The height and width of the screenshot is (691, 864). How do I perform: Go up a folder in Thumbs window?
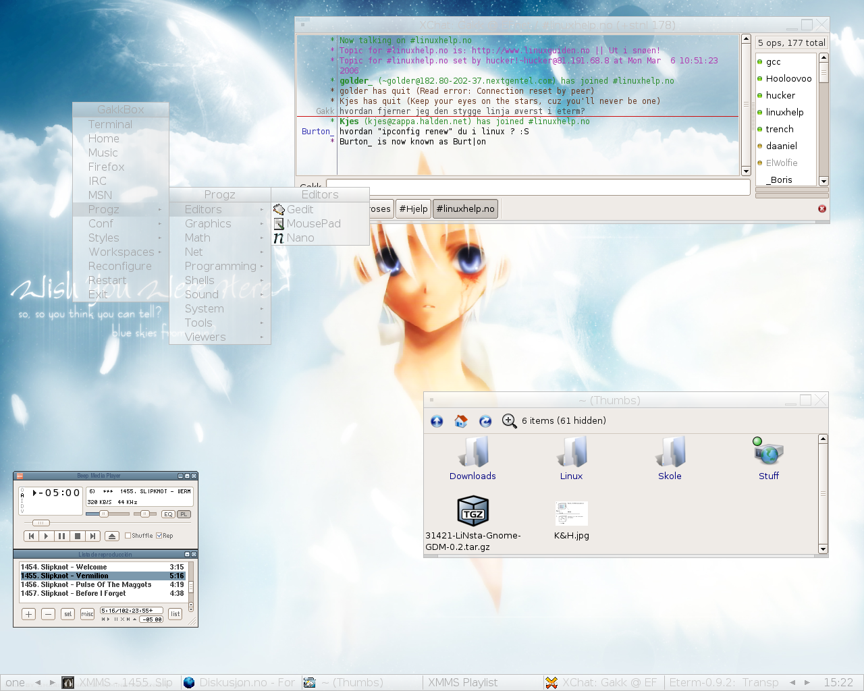[x=437, y=421]
